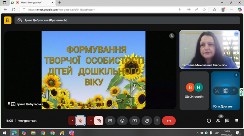The image size is (244, 136).
Task: Turn on the camera button
Action: 99,121
